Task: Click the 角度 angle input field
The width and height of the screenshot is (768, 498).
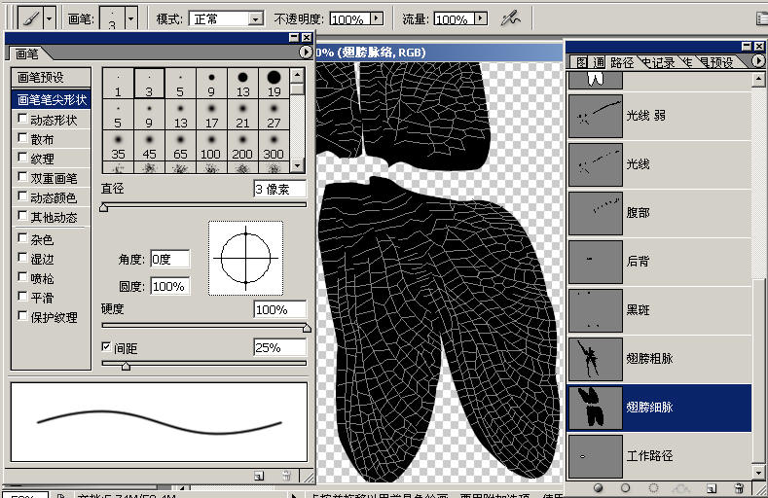Action: tap(169, 260)
